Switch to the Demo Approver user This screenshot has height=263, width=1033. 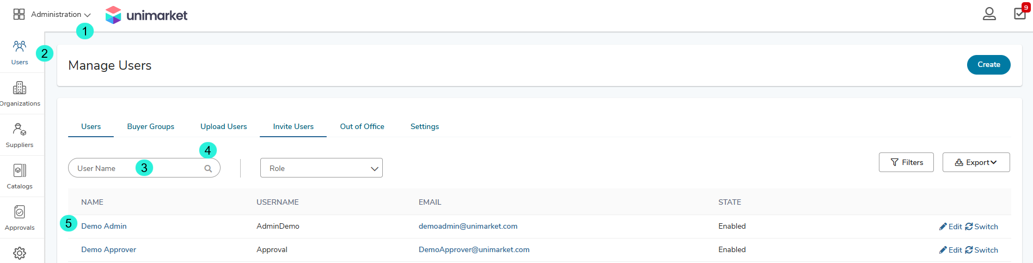click(x=981, y=250)
